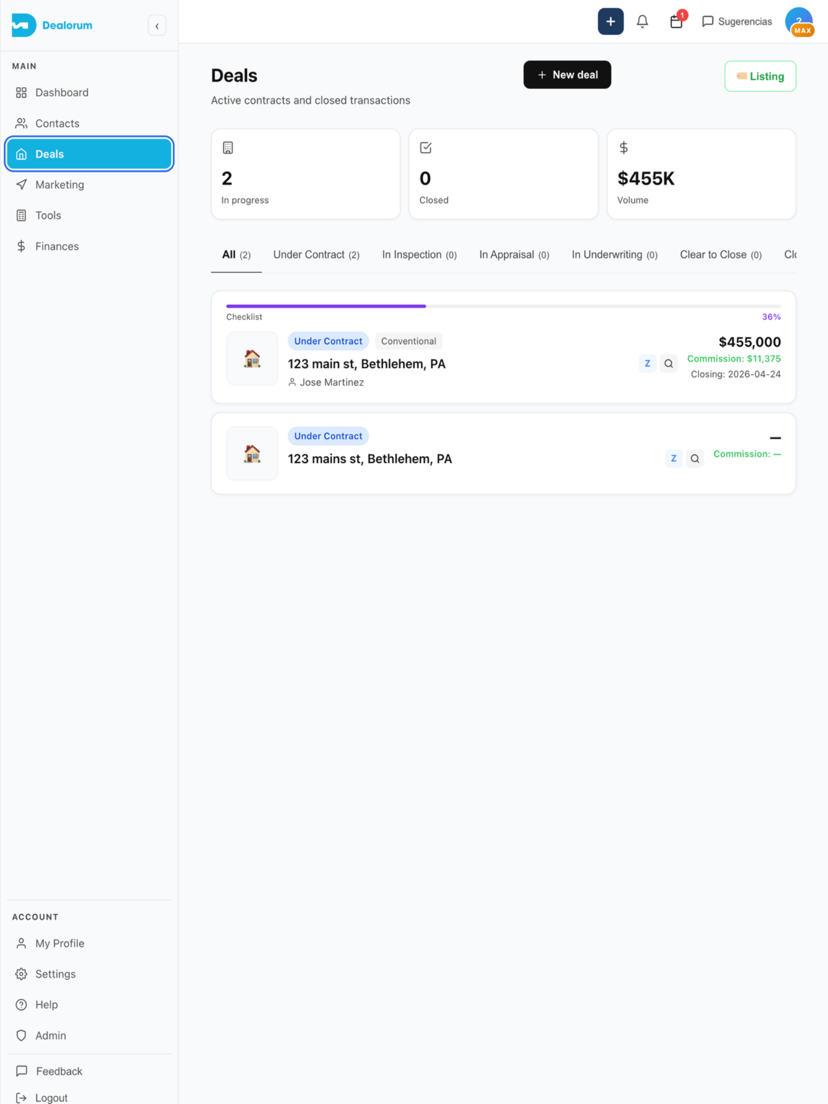Click the Conventional loan tag
This screenshot has height=1104, width=828.
click(x=408, y=341)
